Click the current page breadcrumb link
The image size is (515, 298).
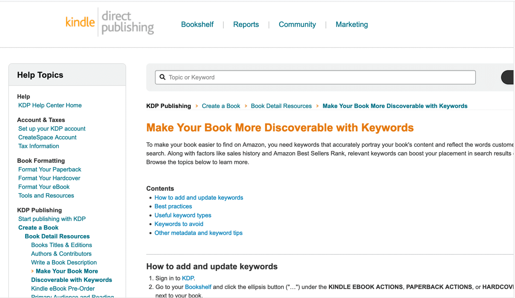click(395, 106)
